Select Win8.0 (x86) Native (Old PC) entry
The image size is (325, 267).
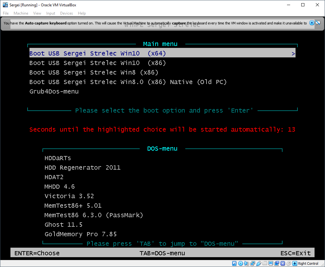[128, 82]
